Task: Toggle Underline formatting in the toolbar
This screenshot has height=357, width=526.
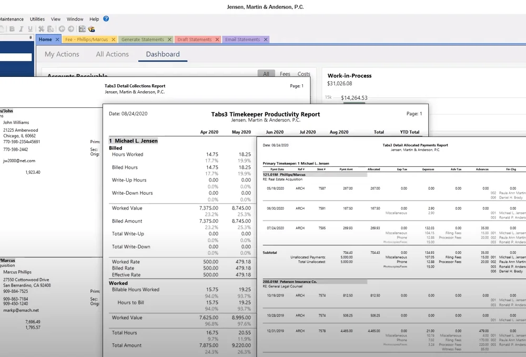Action: (30, 29)
